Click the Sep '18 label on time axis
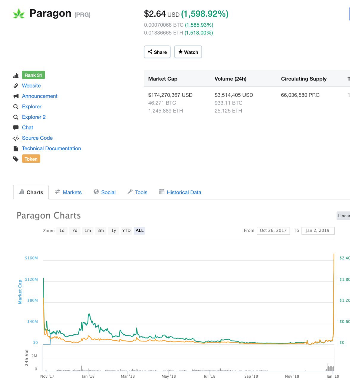The height and width of the screenshot is (380, 350). (x=251, y=376)
